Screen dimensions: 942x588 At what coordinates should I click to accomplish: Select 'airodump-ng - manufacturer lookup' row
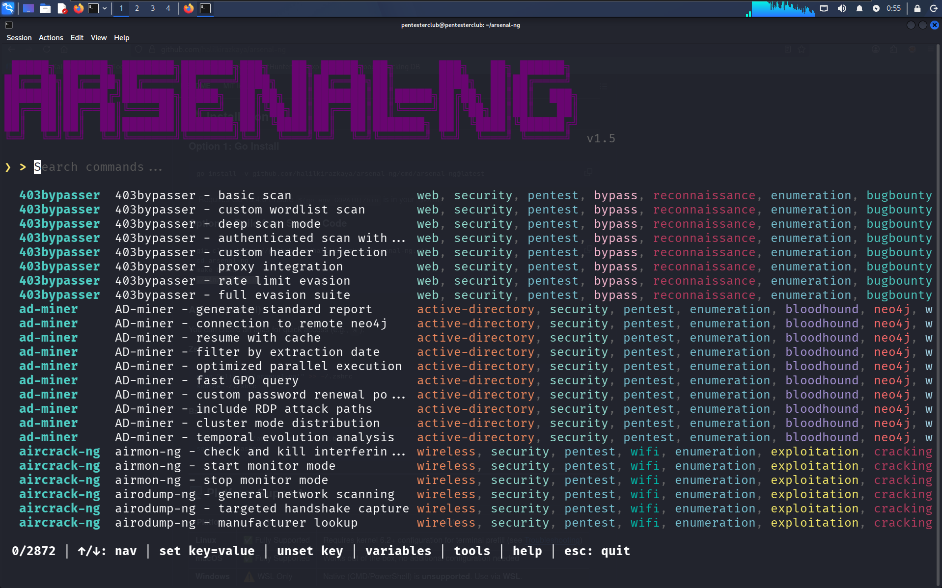pyautogui.click(x=475, y=523)
